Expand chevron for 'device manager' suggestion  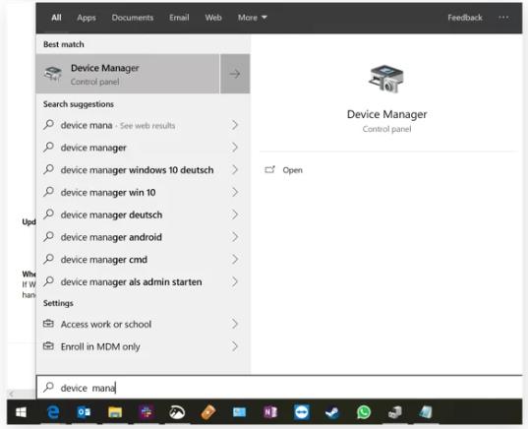click(235, 148)
